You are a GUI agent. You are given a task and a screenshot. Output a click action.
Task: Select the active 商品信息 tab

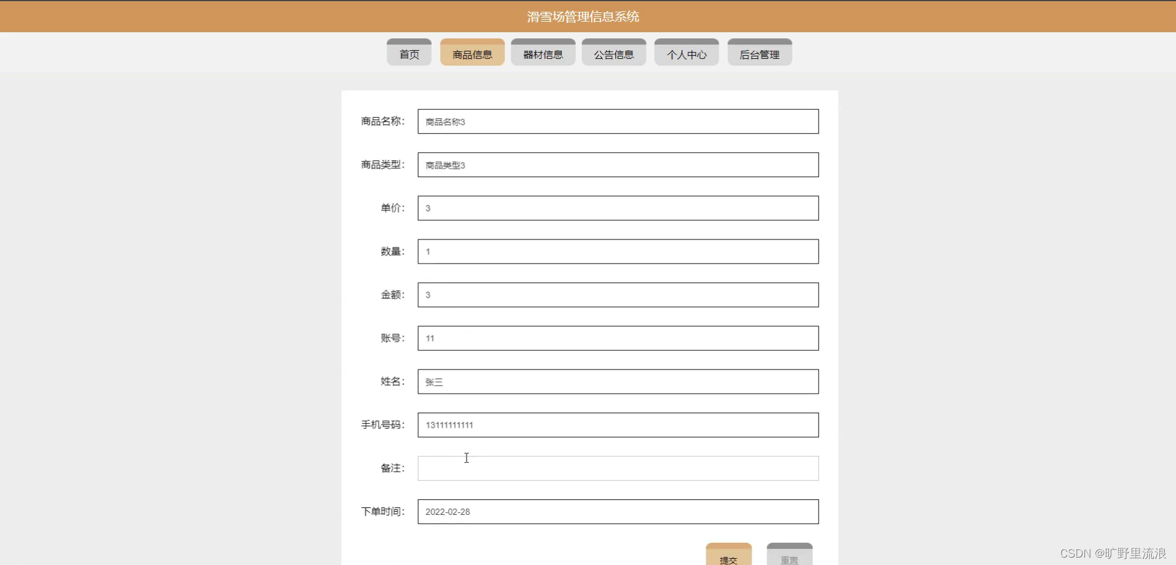[x=472, y=53]
